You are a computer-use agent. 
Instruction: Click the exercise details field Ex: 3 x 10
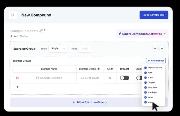90,78
